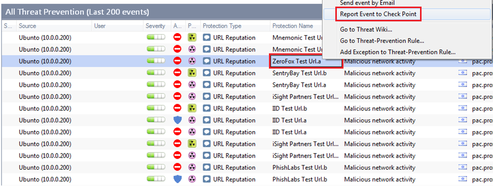Image resolution: width=493 pixels, height=186 pixels.
Task: Click the flag icon in IID Test Url.b row
Action: coord(462,109)
